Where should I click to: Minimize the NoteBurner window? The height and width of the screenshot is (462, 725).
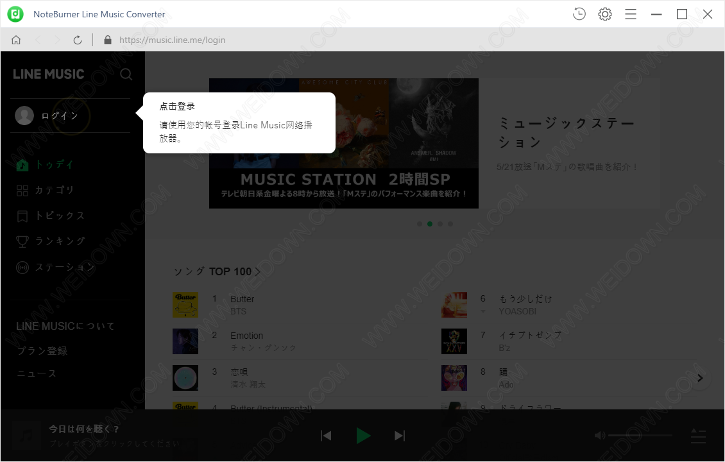656,14
